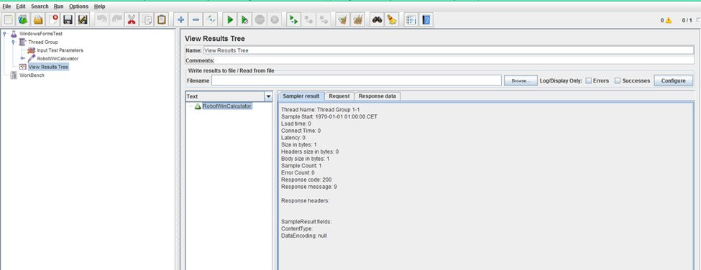Click the grey Shutdown icon
The image size is (701, 270).
pos(275,19)
